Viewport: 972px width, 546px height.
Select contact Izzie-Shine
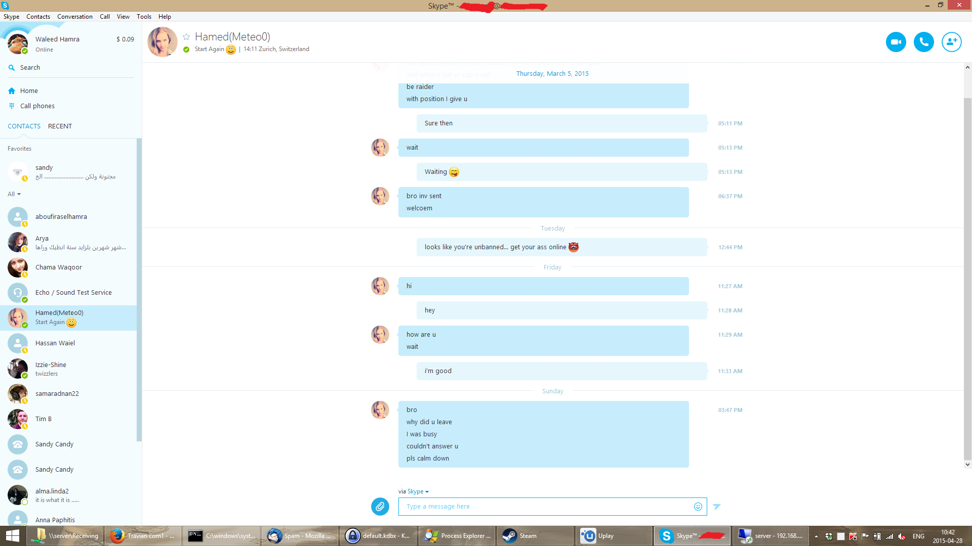68,369
